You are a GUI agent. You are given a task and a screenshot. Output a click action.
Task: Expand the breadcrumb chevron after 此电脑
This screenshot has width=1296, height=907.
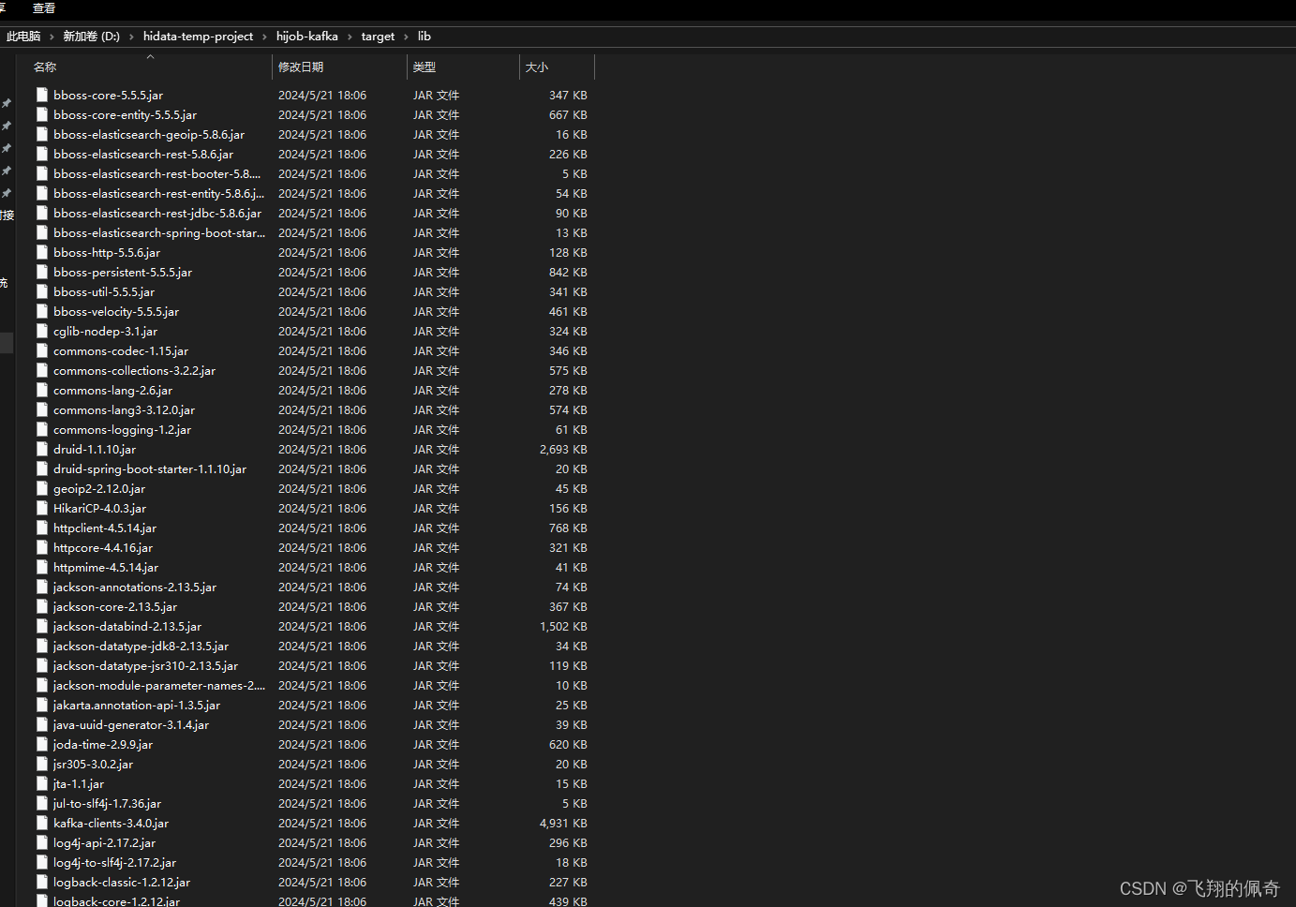pos(52,37)
